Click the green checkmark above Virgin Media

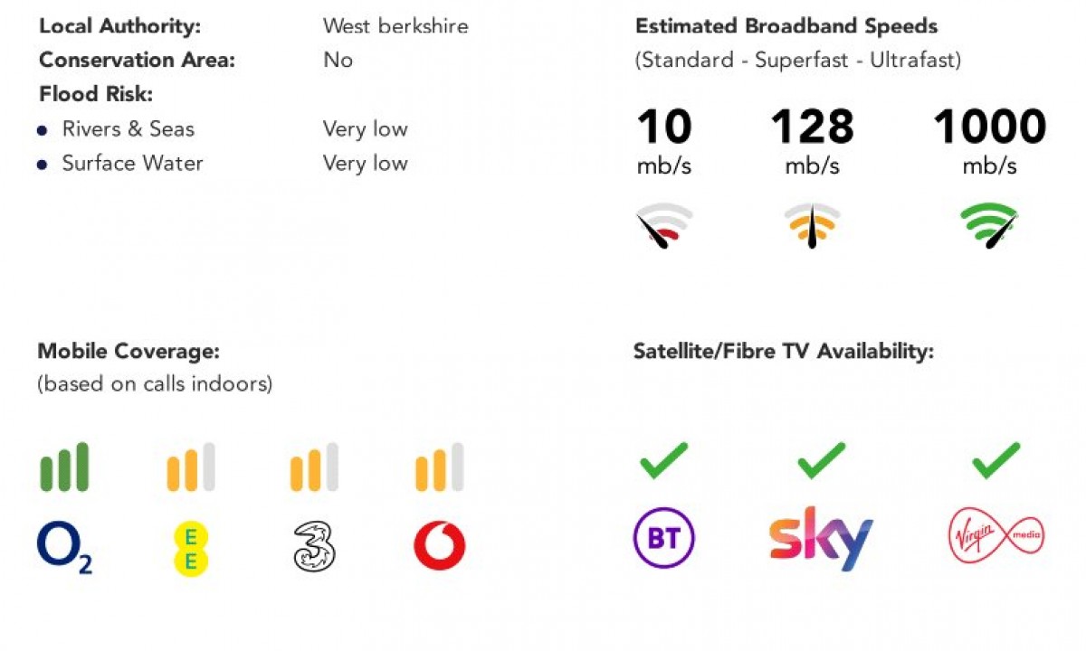pyautogui.click(x=995, y=460)
